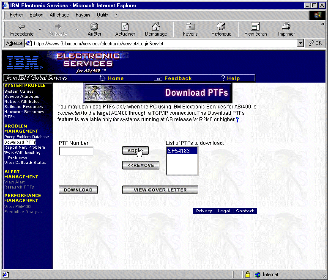This screenshot has width=328, height=280.
Task: Click the Home house icon
Action: pos(102,78)
